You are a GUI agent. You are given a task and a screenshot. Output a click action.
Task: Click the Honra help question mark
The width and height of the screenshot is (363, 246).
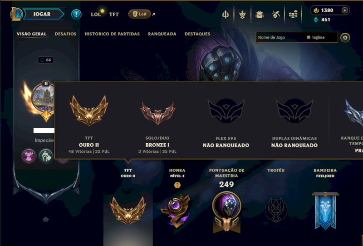pos(177,185)
